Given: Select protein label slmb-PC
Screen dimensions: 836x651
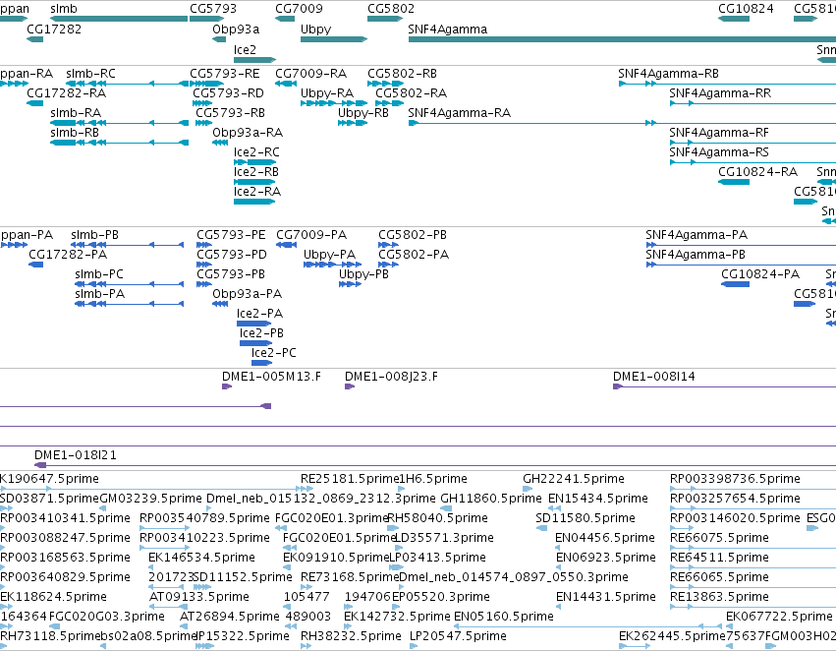Looking at the screenshot, I should click(x=99, y=274).
